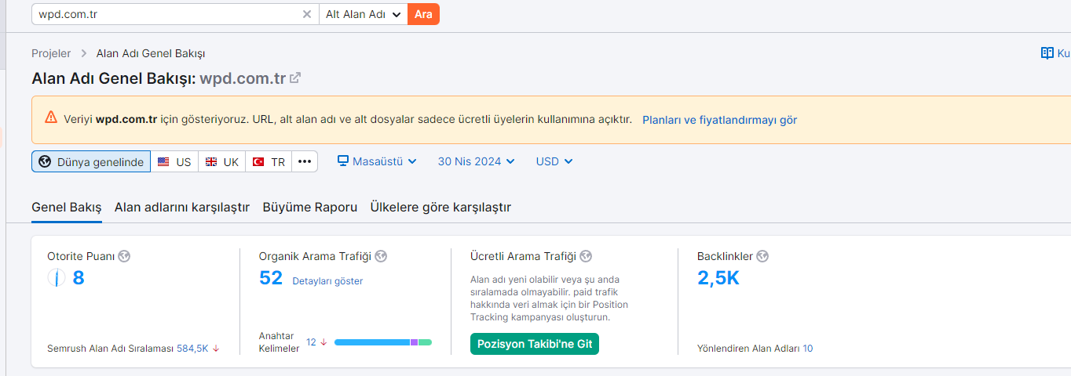Viewport: 1071px width, 376px height.
Task: Open the USD currency dropdown
Action: click(x=554, y=161)
